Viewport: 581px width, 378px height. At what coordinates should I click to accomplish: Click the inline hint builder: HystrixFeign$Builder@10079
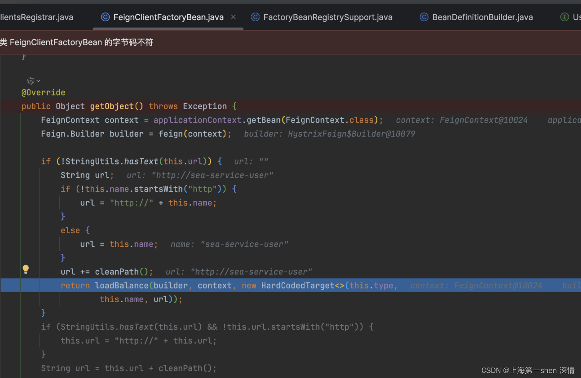[x=330, y=134]
